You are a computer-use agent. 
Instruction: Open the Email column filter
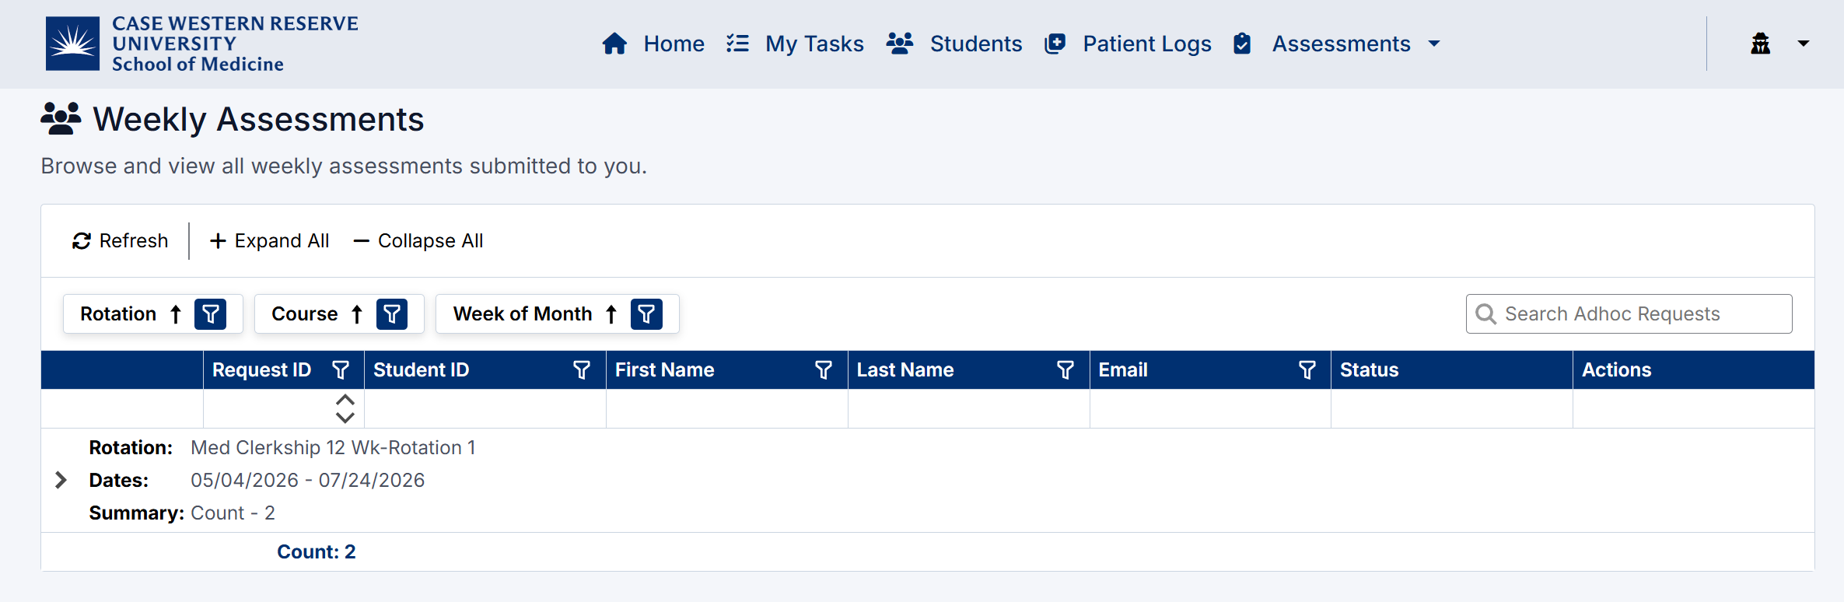pos(1307,370)
